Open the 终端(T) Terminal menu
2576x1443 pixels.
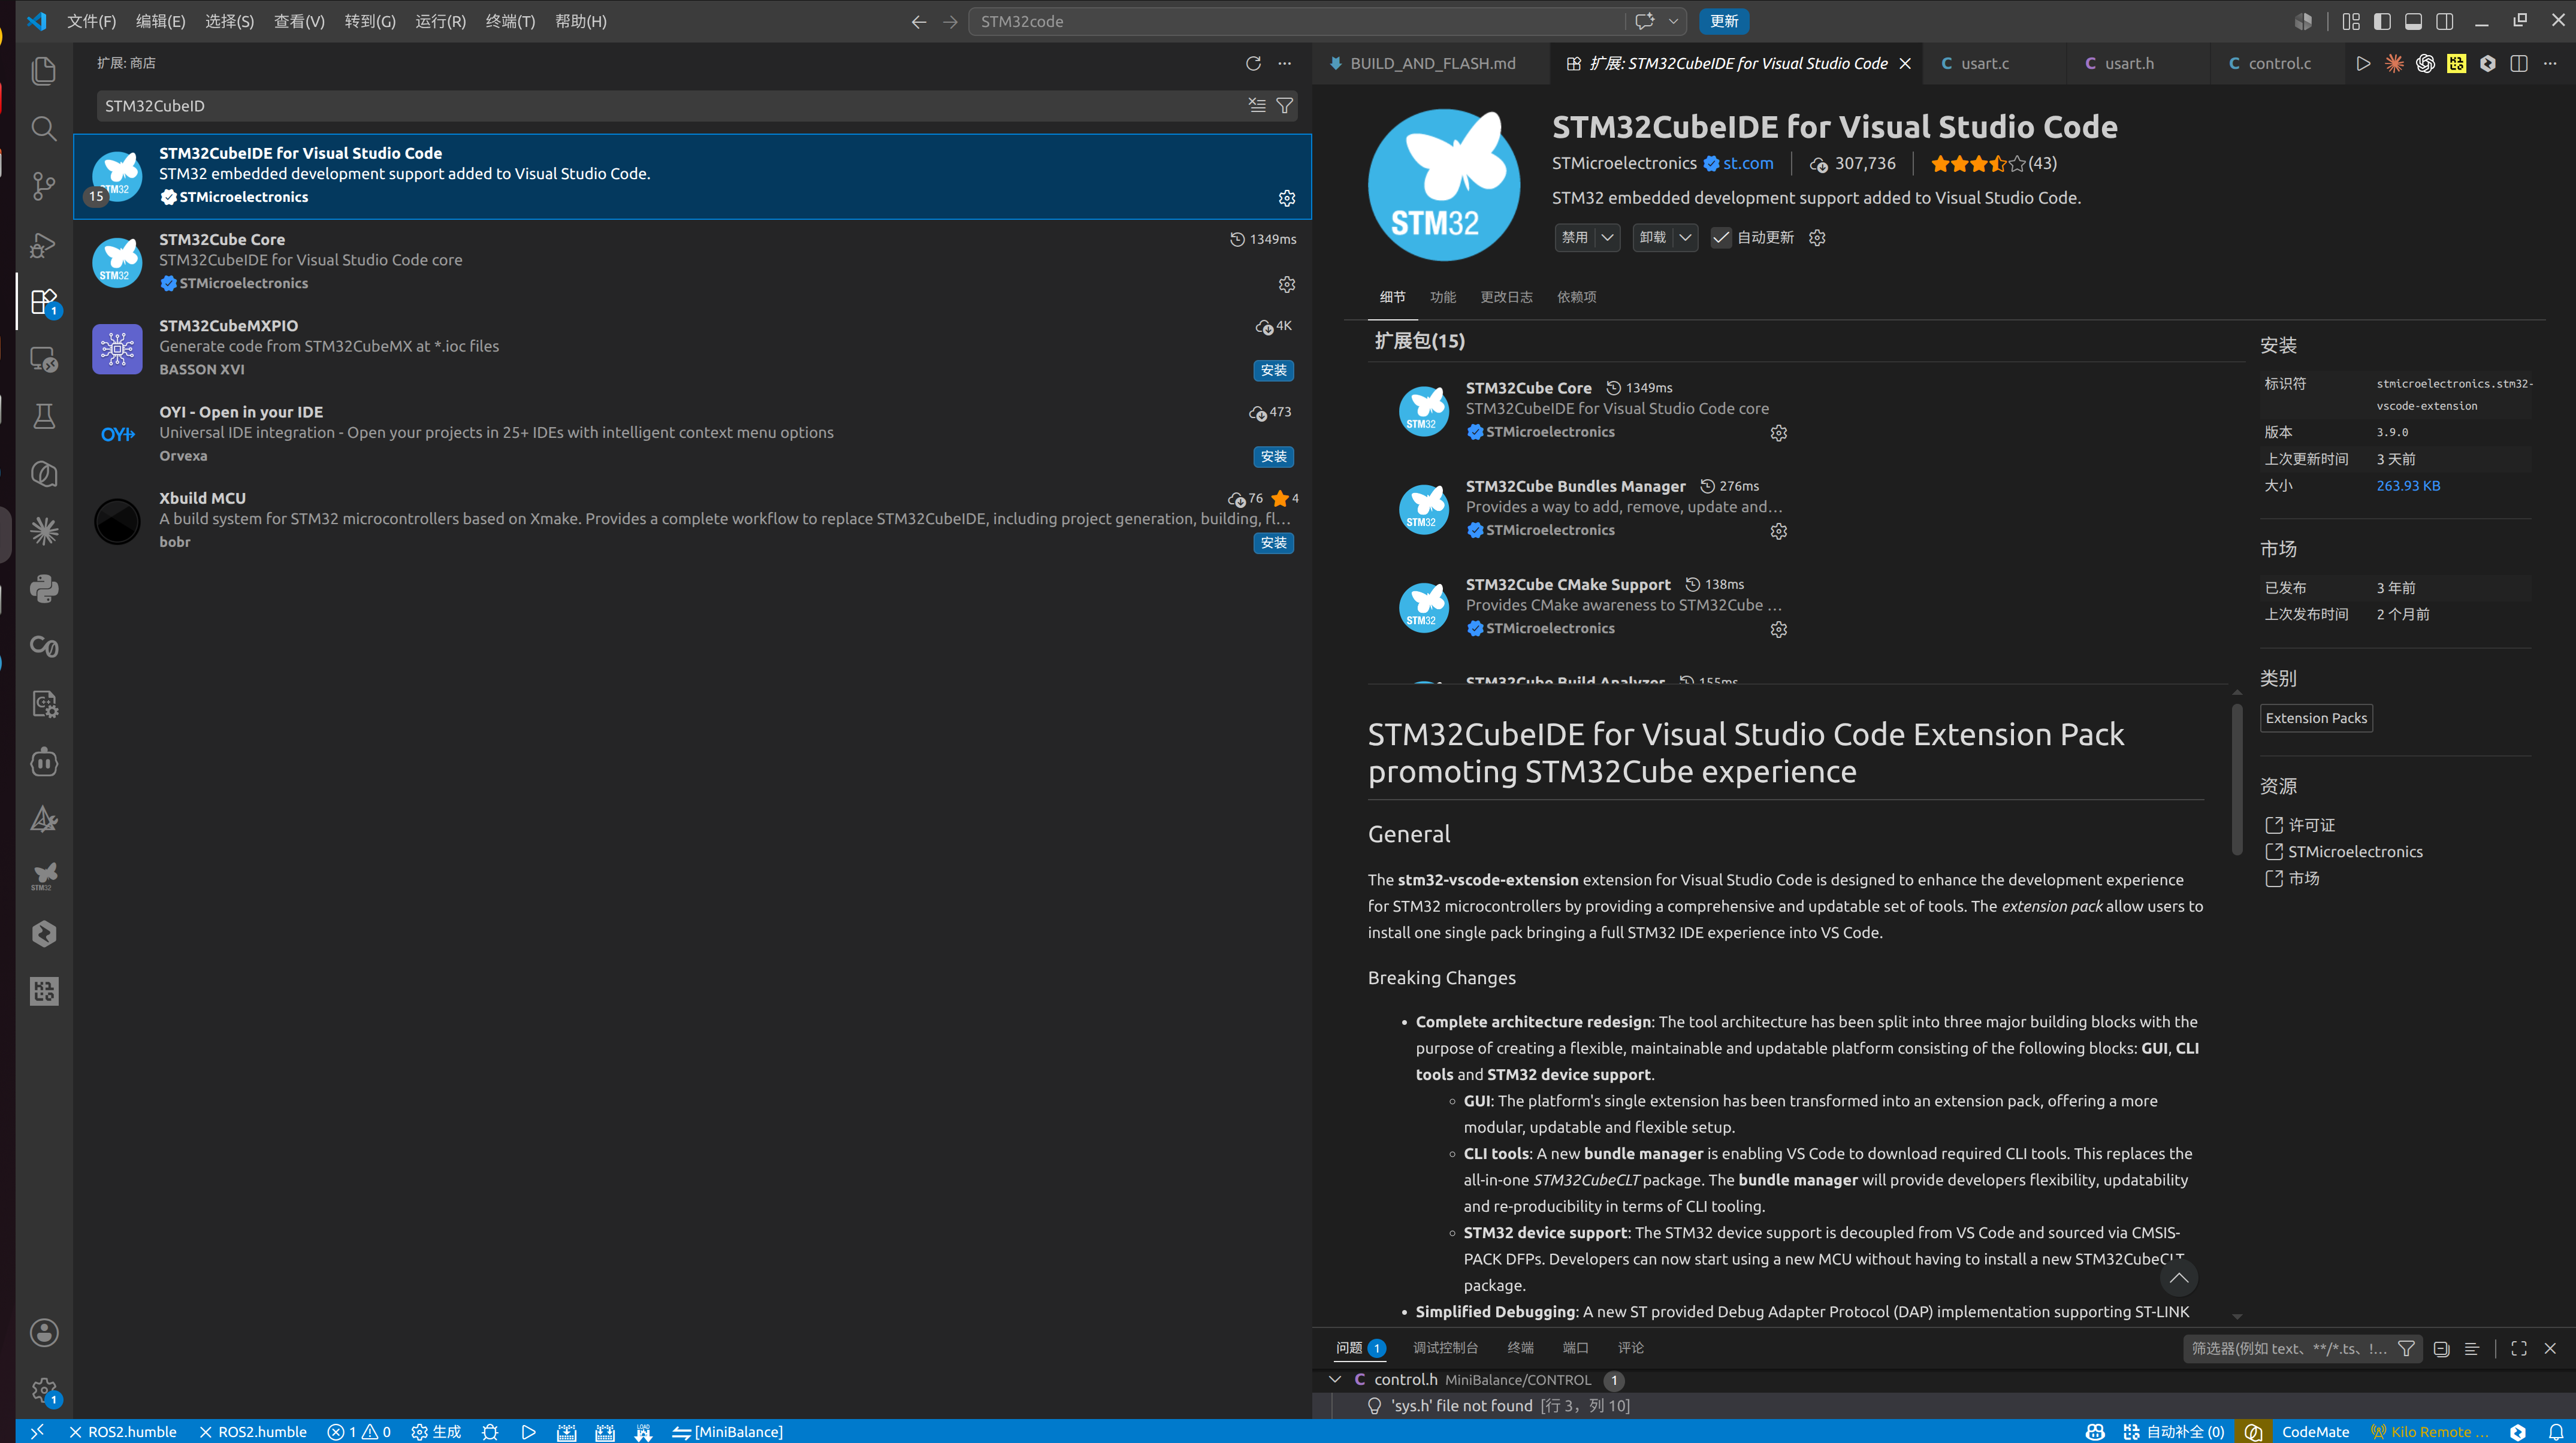[x=510, y=21]
